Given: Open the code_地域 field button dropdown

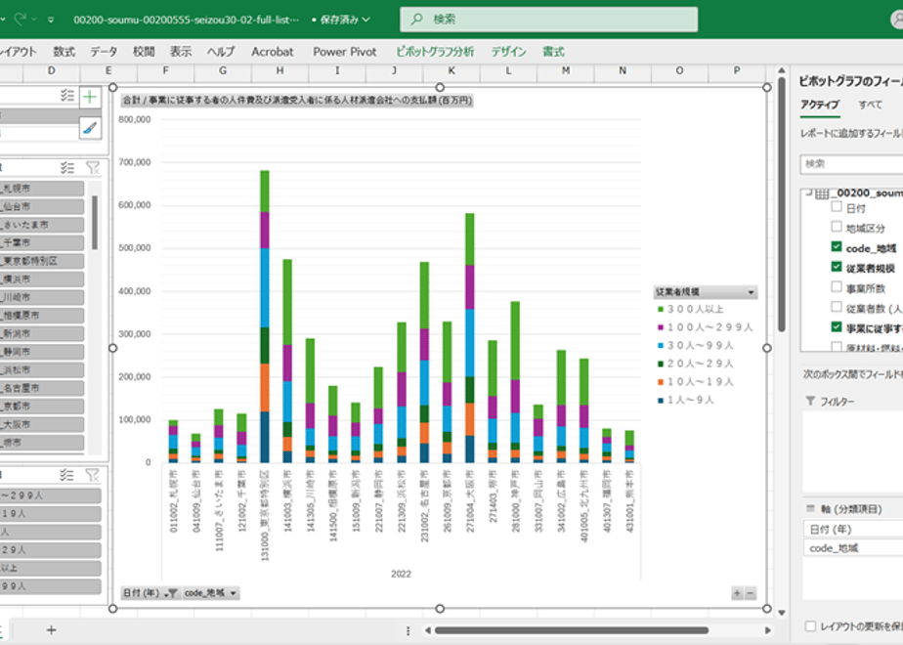Looking at the screenshot, I should pyautogui.click(x=234, y=593).
